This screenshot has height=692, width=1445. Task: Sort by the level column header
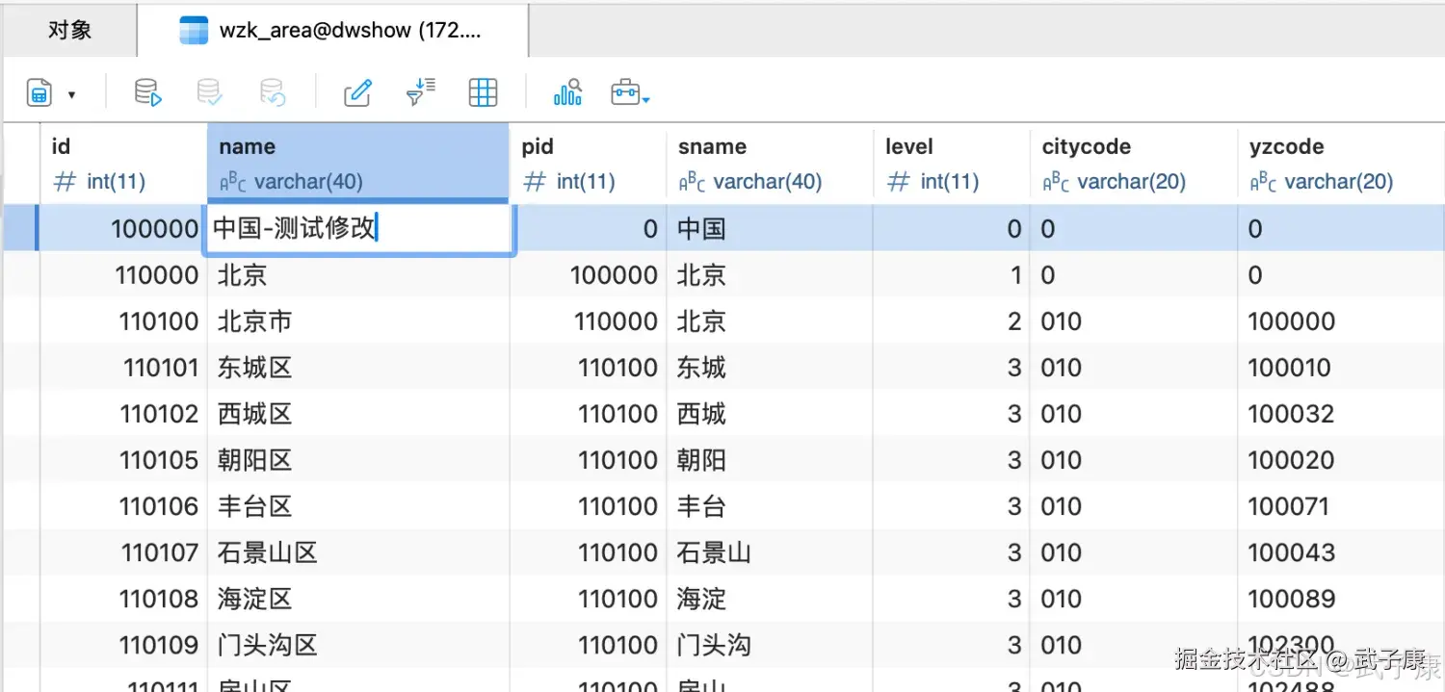tap(907, 146)
